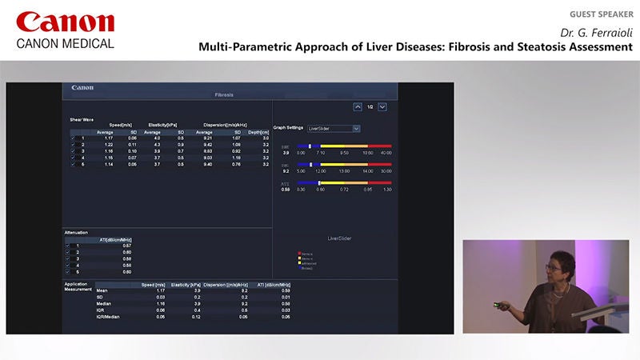Click the Canon Medical logo at top left

[x=66, y=30]
